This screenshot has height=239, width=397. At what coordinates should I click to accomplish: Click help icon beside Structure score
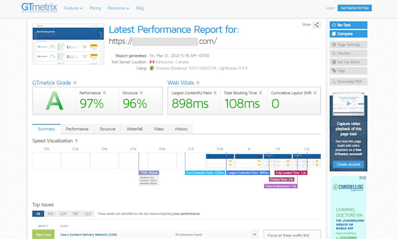point(141,93)
